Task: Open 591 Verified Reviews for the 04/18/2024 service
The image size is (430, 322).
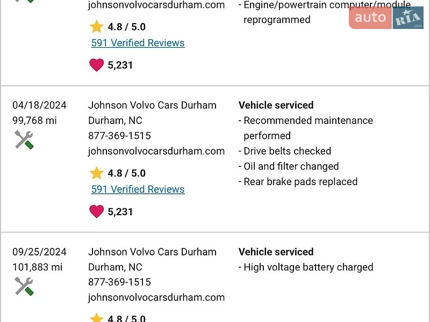Action: pos(138,189)
